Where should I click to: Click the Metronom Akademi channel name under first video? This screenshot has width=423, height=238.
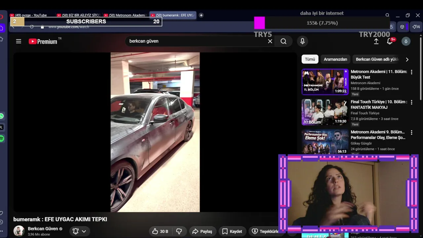pyautogui.click(x=365, y=83)
